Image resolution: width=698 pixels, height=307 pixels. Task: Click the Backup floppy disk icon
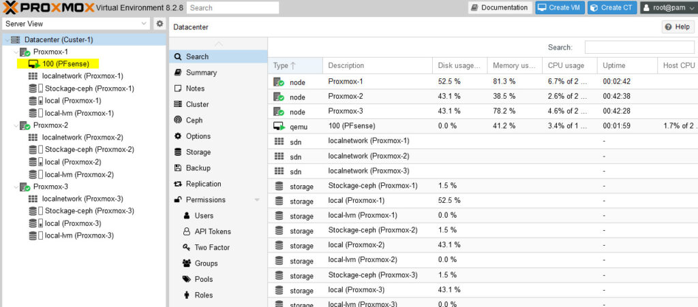pos(178,168)
